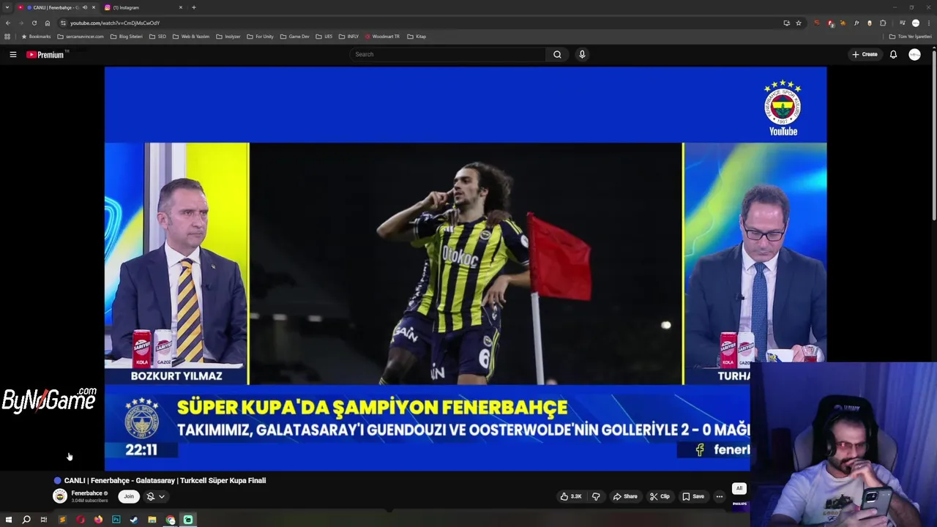The height and width of the screenshot is (527, 937).
Task: Install app icon in address bar
Action: [x=787, y=23]
